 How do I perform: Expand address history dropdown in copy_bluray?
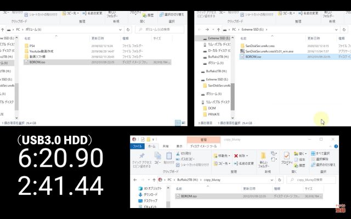pos(272,180)
